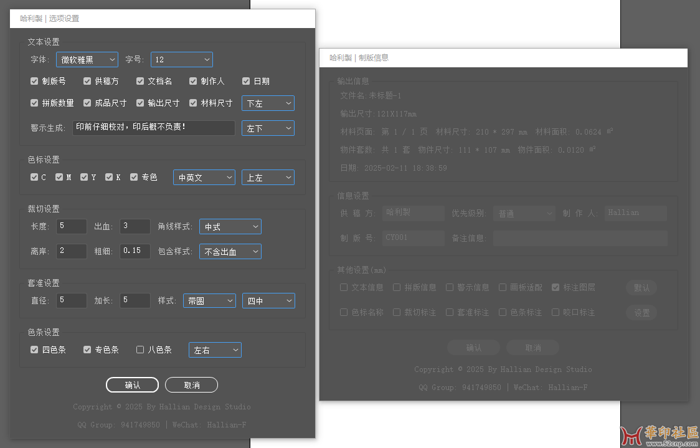Open the 套准样式 dropdown showing 带圆
This screenshot has width=700, height=448.
tap(209, 300)
